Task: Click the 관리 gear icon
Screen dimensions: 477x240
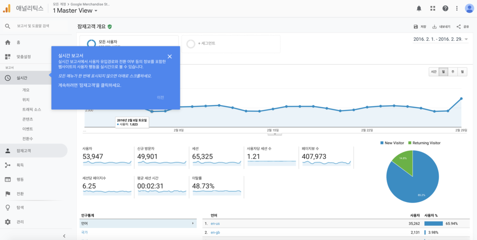Action: [8, 222]
